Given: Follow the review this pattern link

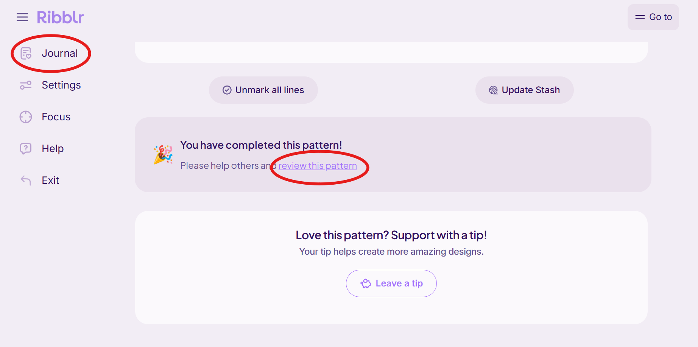Looking at the screenshot, I should [x=318, y=166].
